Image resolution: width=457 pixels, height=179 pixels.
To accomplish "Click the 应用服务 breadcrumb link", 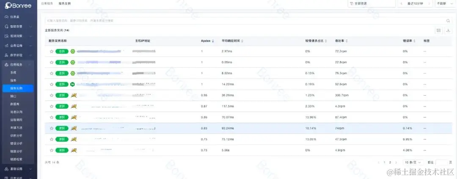I will click(x=47, y=4).
